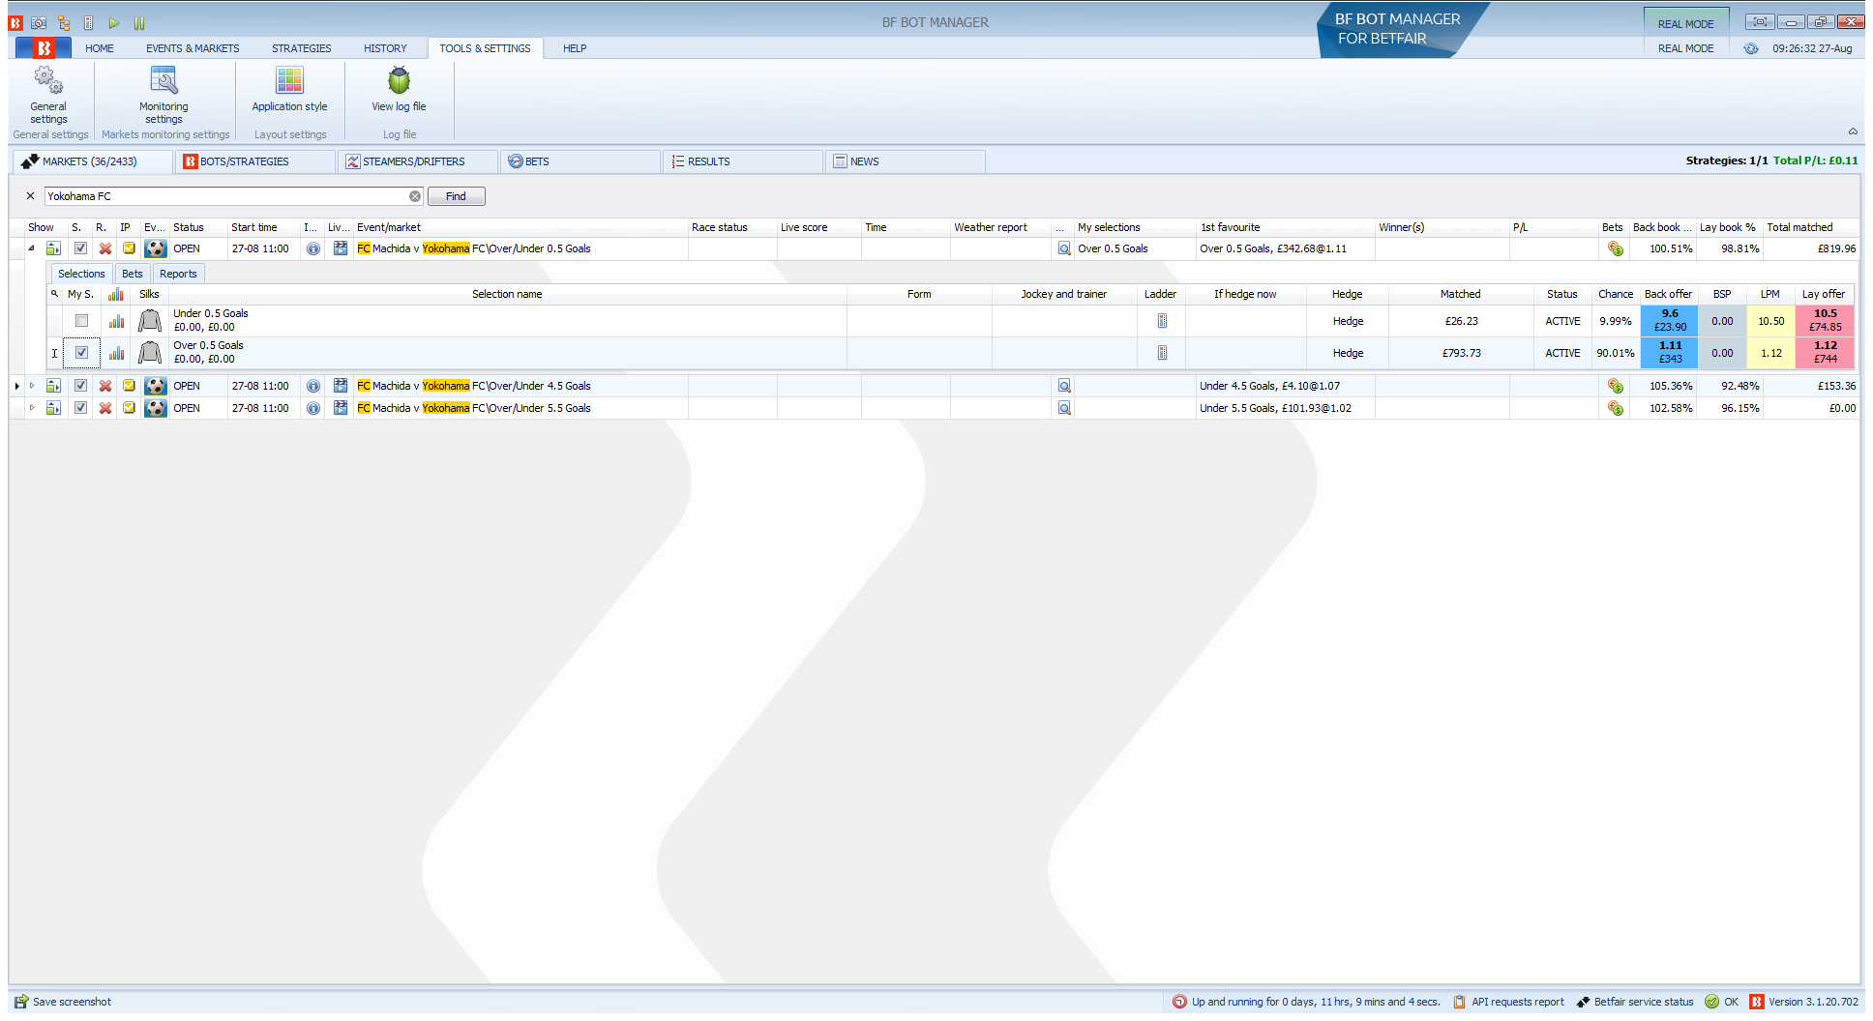Switch to the BOTS/STRATEGIES panel tab
Viewport: 1873px width, 1021px height.
[x=255, y=161]
